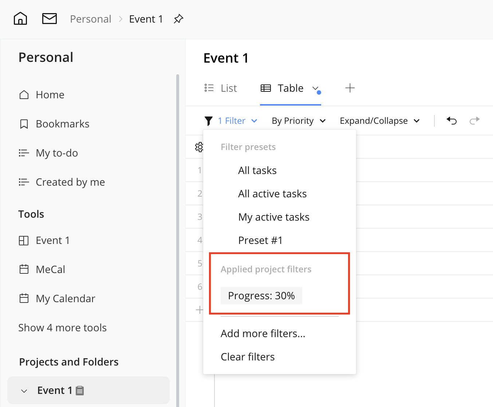
Task: Add a new view with plus icon
Action: (350, 88)
